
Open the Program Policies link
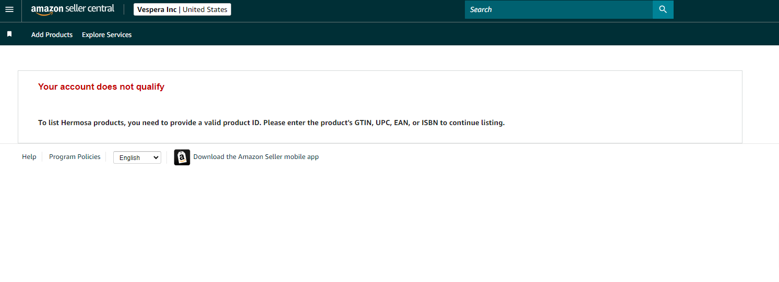click(75, 156)
